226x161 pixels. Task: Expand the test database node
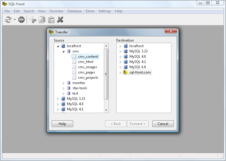click(x=63, y=94)
